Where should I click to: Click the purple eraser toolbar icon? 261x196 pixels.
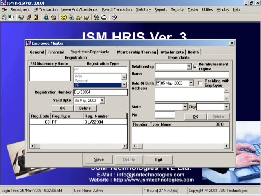pos(114,17)
